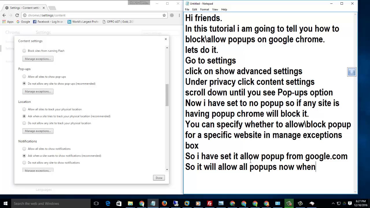Click Search the web and Windows box

(51, 204)
